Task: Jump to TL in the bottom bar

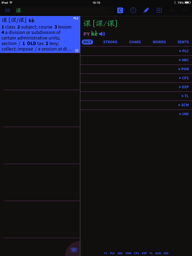Action: (151, 253)
